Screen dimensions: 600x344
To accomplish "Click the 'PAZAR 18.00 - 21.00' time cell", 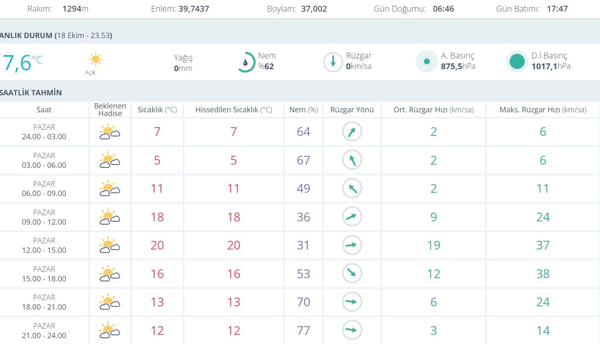I will click(x=44, y=302).
